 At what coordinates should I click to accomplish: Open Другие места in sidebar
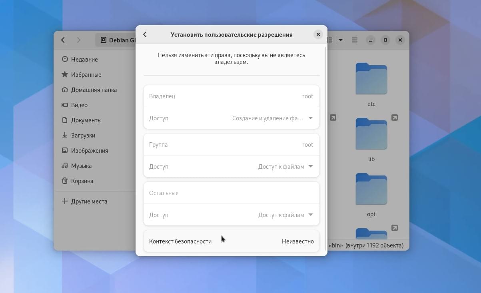(95, 201)
